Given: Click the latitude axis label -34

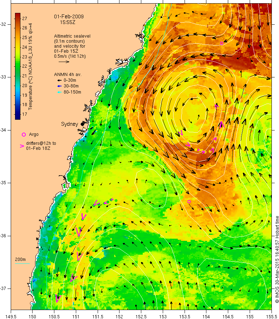Looking at the screenshot, I should (3, 130).
